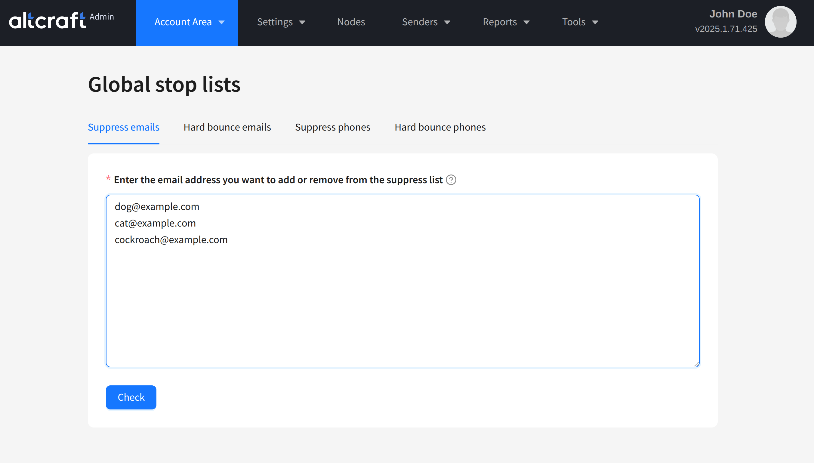Click the Account Area dropdown arrow
Viewport: 814px width, 463px height.
[x=222, y=22]
